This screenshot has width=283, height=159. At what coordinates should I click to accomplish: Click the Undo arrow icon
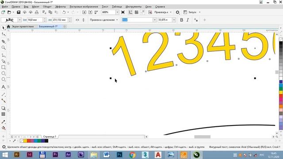point(64,12)
